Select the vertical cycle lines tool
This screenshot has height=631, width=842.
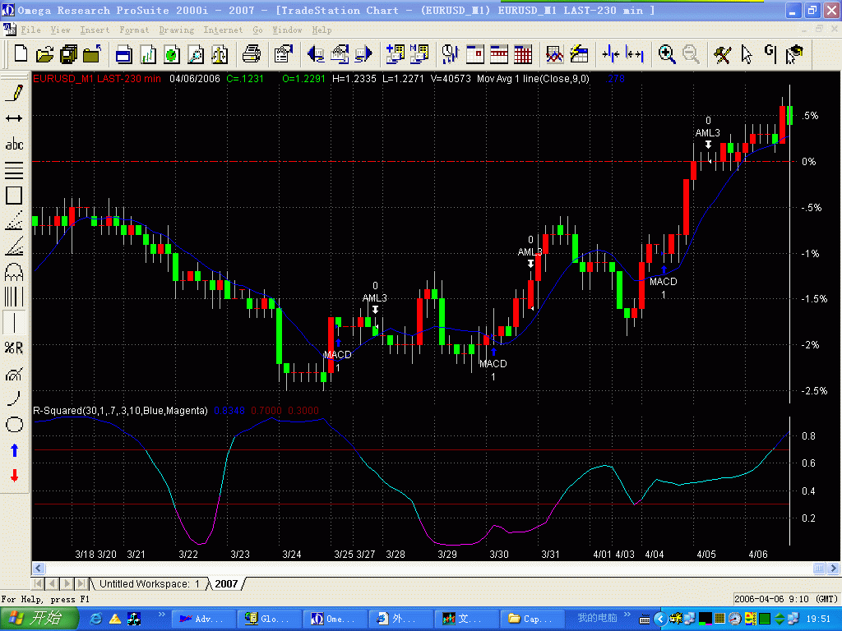coord(14,297)
